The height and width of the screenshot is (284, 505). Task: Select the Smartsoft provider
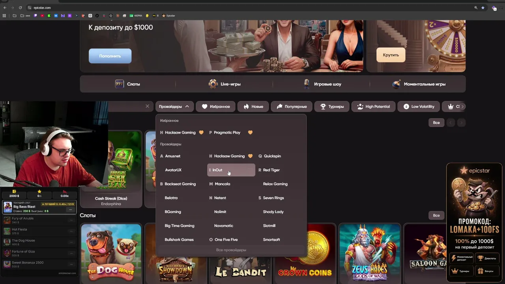click(x=271, y=240)
